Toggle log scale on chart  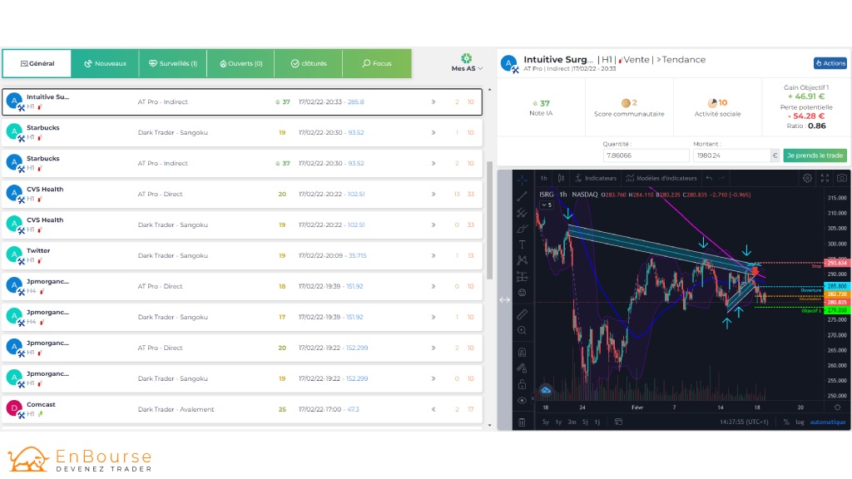pyautogui.click(x=800, y=422)
